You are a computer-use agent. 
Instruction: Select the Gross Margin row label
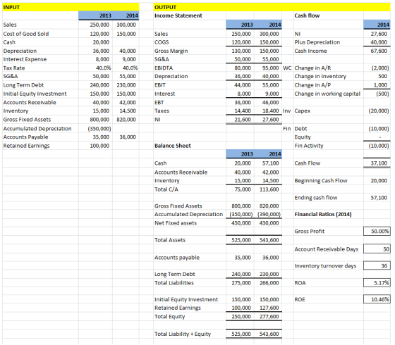pyautogui.click(x=171, y=51)
